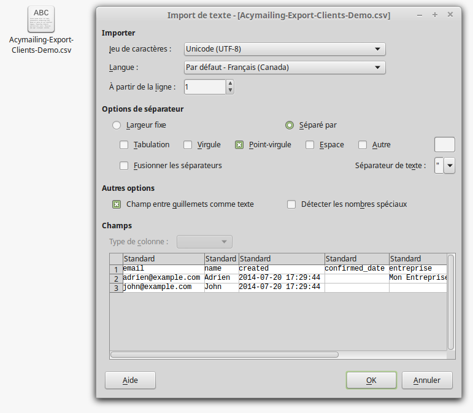Expand the Séparateur de texte dropdown arrow

pos(450,165)
